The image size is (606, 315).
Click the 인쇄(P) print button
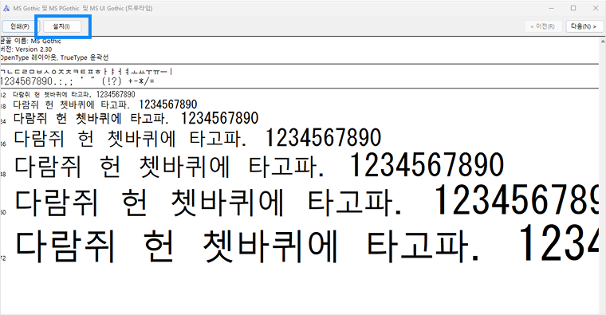pyautogui.click(x=20, y=26)
